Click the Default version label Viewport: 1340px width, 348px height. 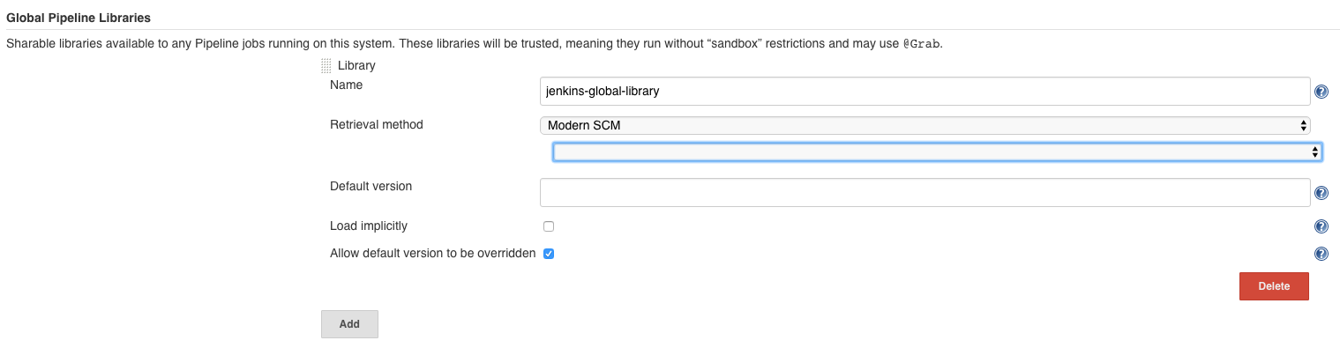click(x=371, y=186)
